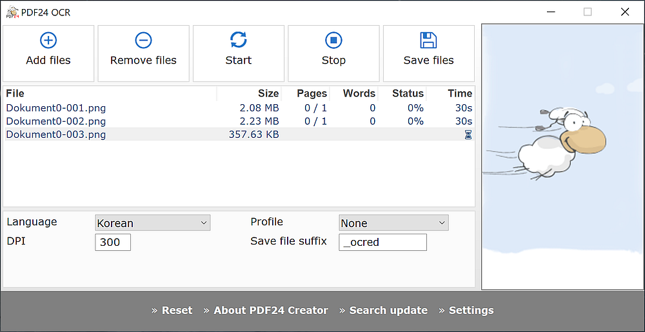Open the Profile dropdown showing None
Image resolution: width=645 pixels, height=332 pixels.
point(393,223)
